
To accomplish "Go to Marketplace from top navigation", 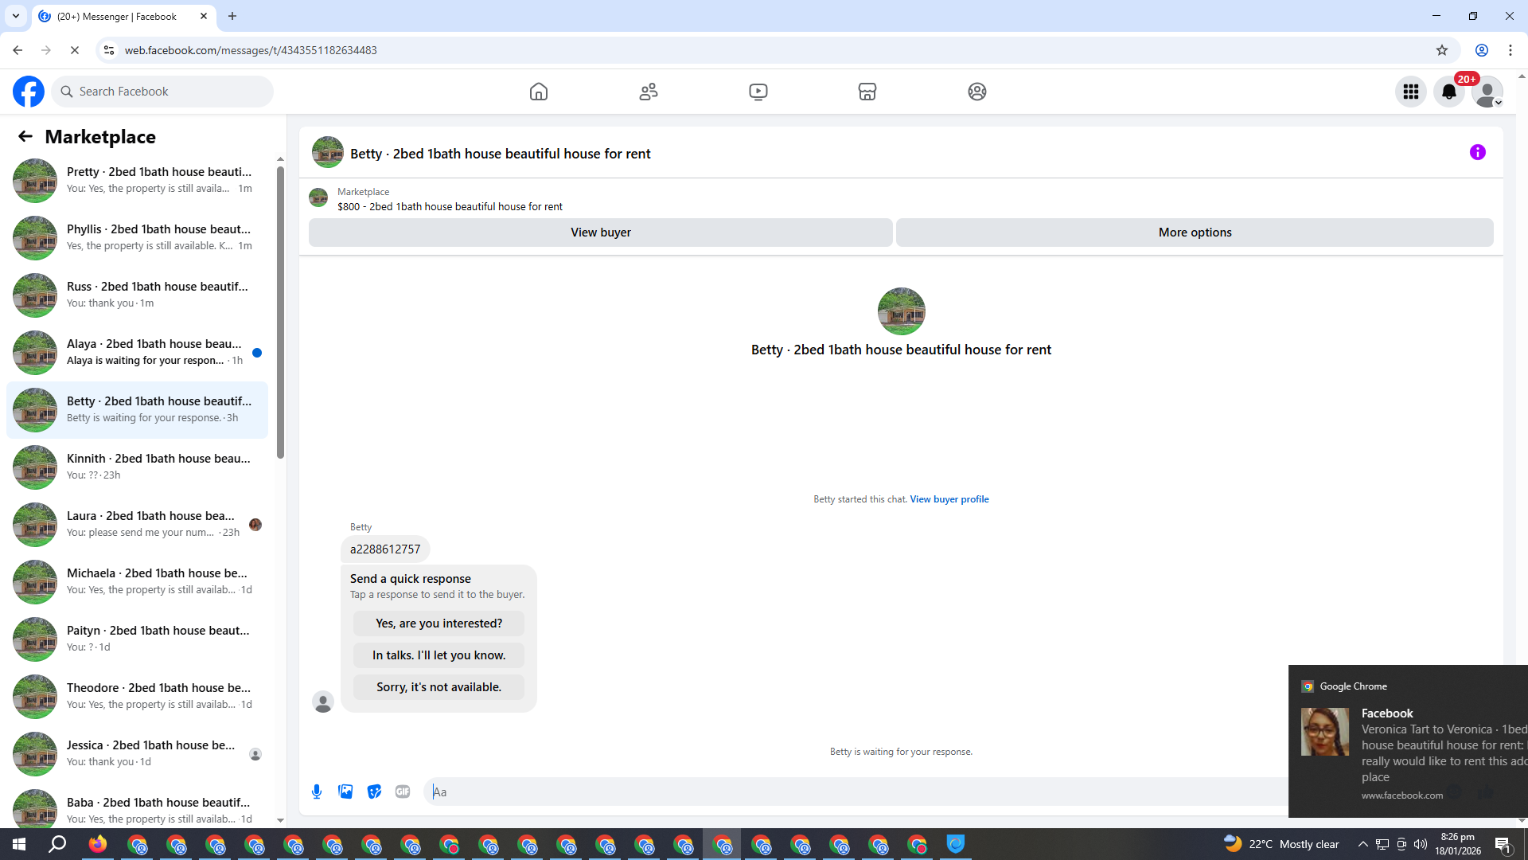I will (x=867, y=92).
